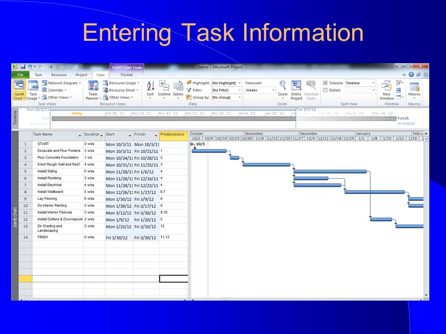Switch to the Task ribbon tab
This screenshot has height=334, width=446.
39,75
